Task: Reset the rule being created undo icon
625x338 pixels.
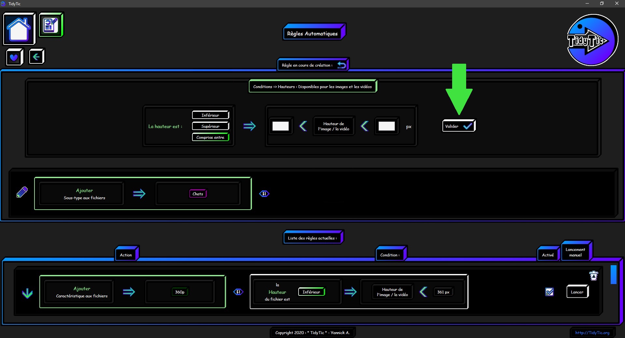Action: [341, 65]
